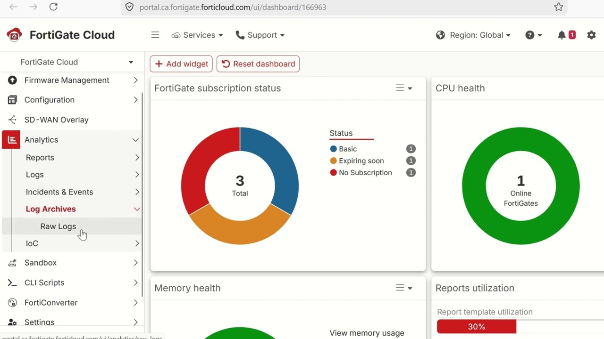Expand the Reports submenu chevron
Viewport: 604px width, 339px height.
pyautogui.click(x=137, y=158)
